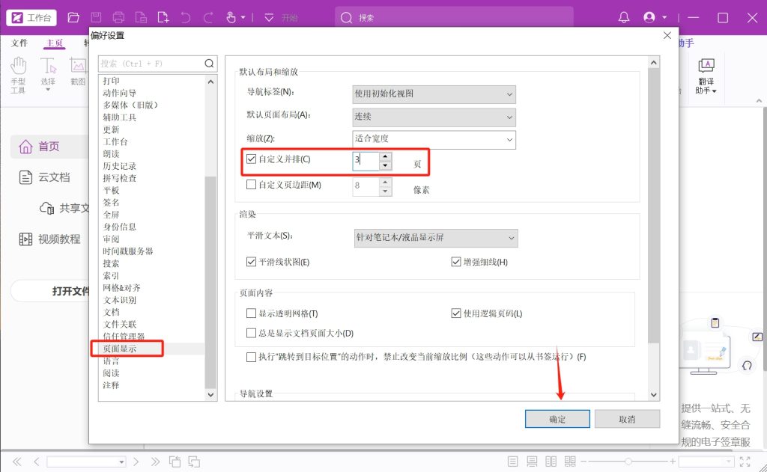This screenshot has width=767, height=472.
Task: Open the 平滑文本 dropdown list
Action: pos(435,238)
